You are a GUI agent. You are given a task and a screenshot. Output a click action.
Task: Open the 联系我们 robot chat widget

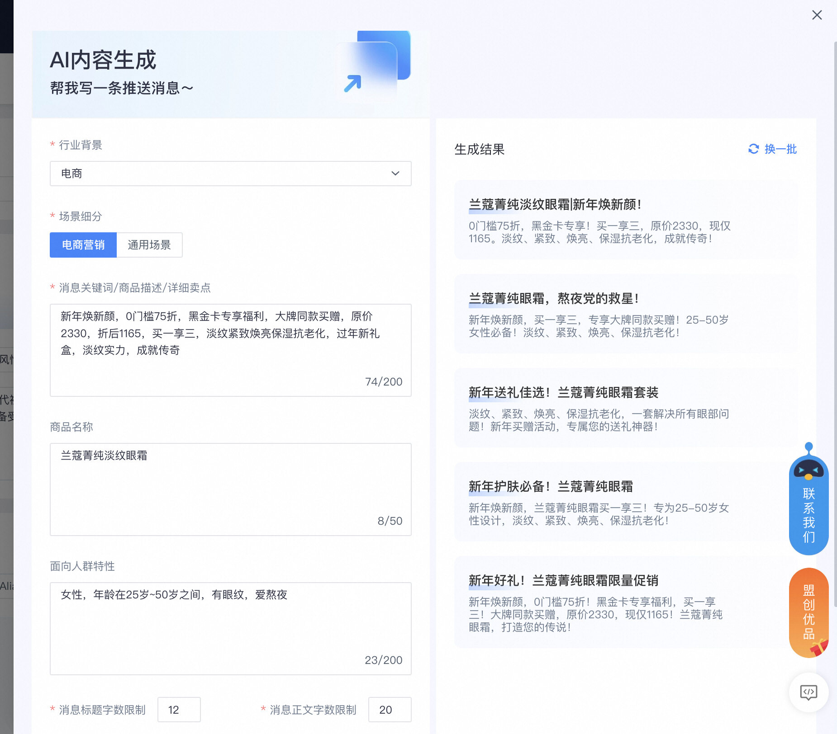click(x=808, y=499)
